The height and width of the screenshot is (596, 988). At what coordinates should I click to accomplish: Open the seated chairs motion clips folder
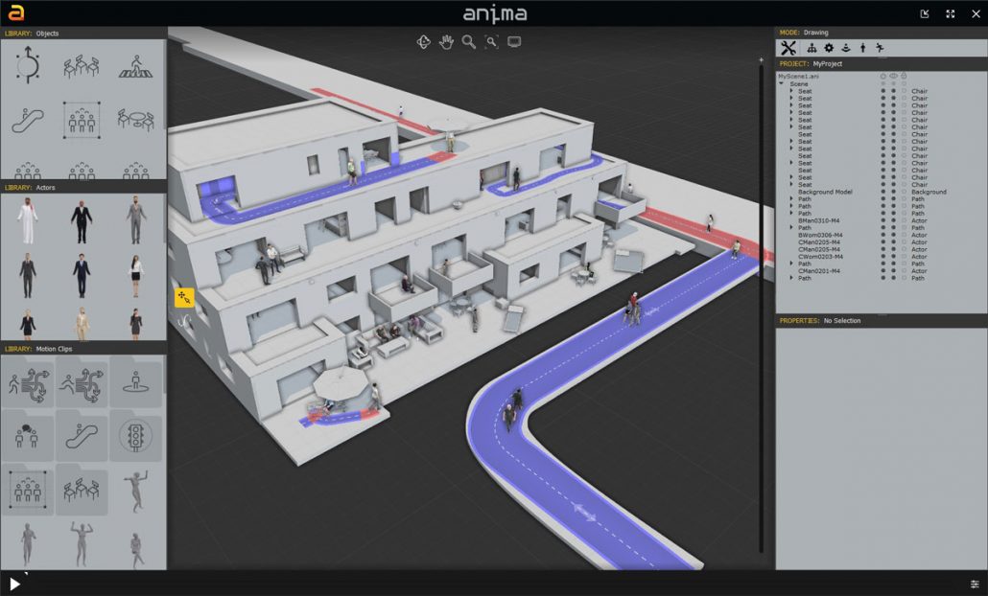[82, 491]
